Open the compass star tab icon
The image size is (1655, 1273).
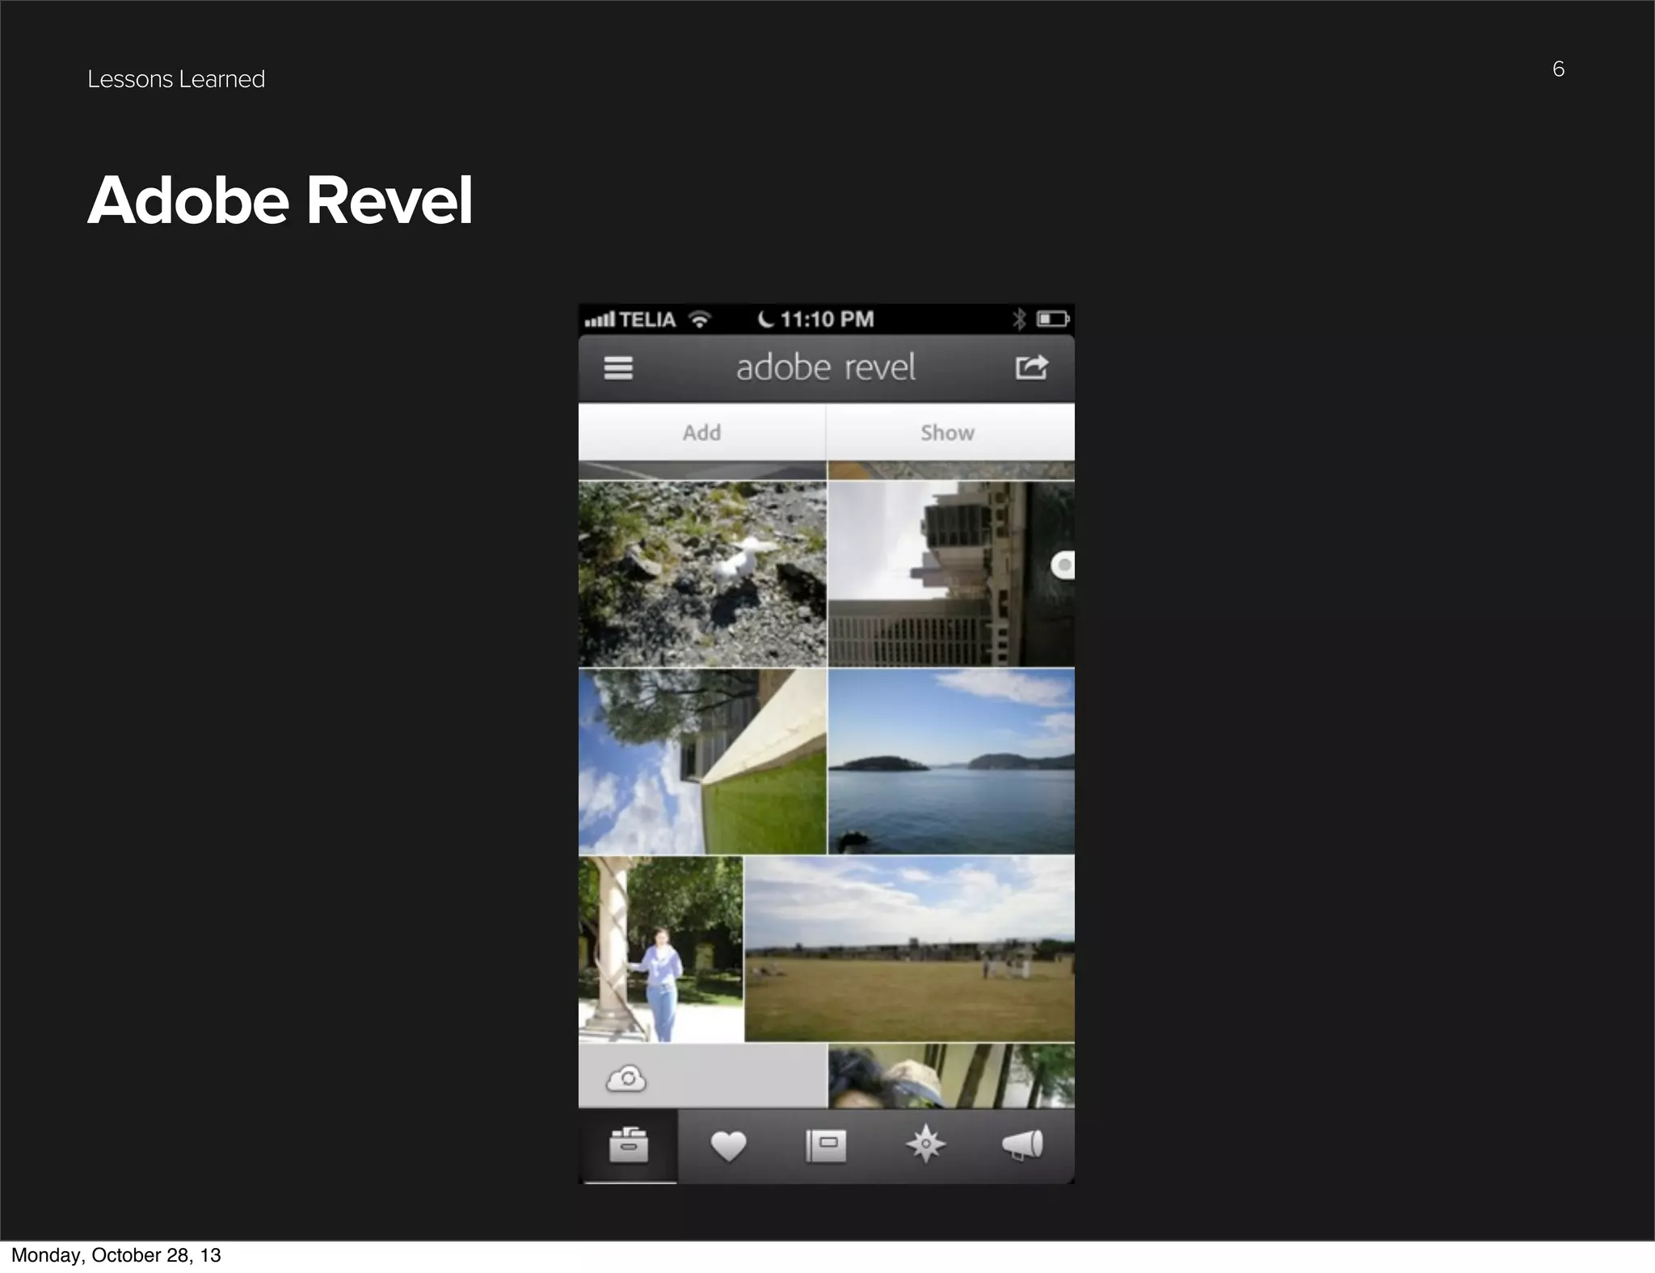point(925,1145)
